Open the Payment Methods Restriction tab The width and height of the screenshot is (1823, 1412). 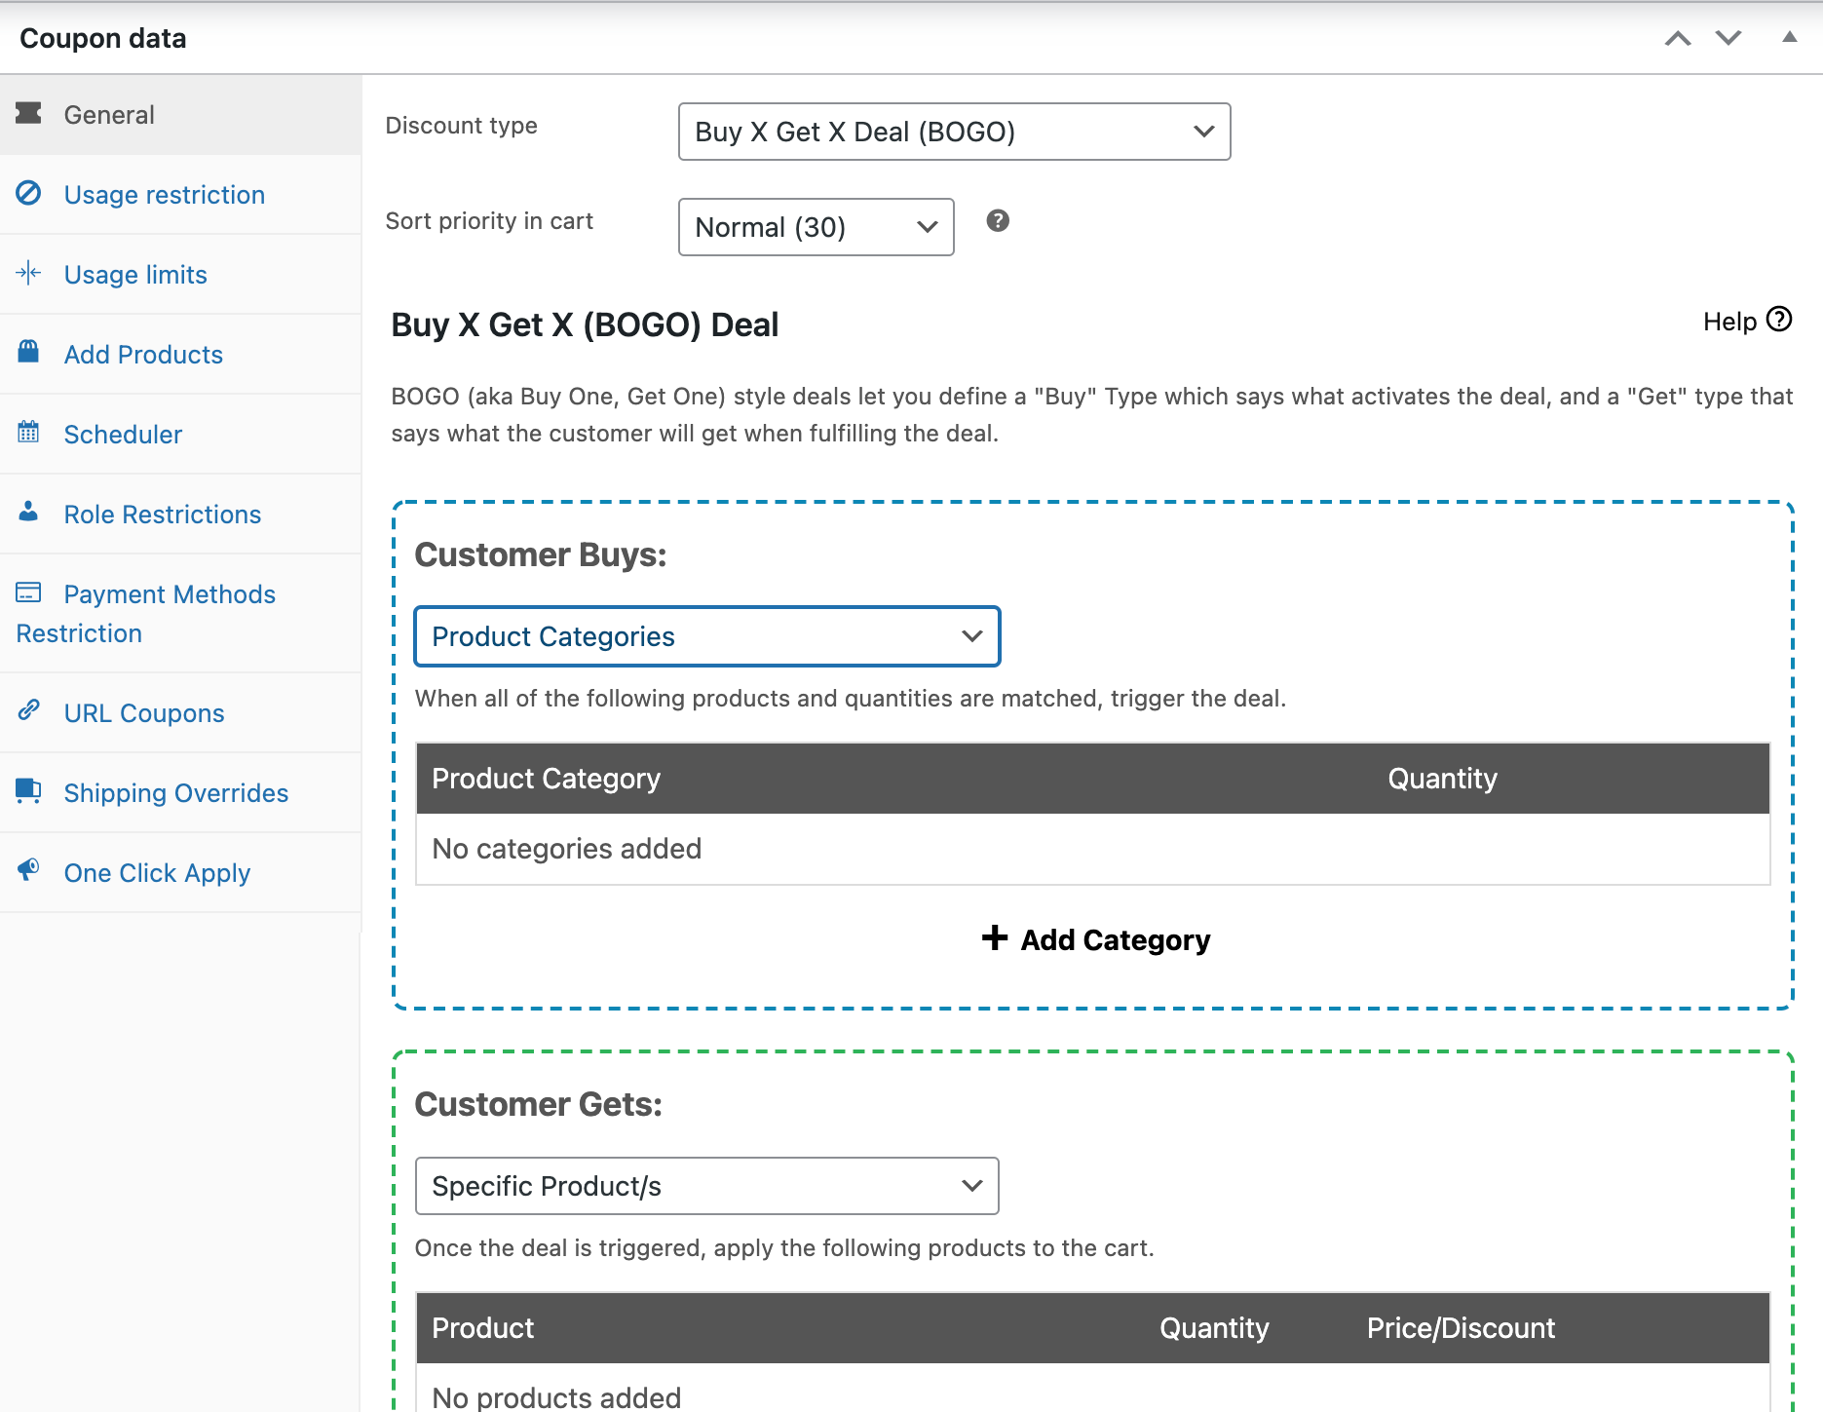click(170, 594)
